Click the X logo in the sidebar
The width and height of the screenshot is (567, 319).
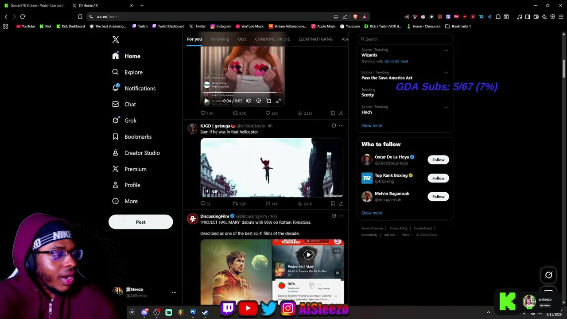[116, 39]
